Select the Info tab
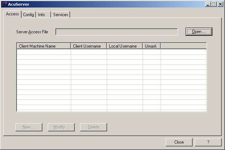 pyautogui.click(x=43, y=15)
